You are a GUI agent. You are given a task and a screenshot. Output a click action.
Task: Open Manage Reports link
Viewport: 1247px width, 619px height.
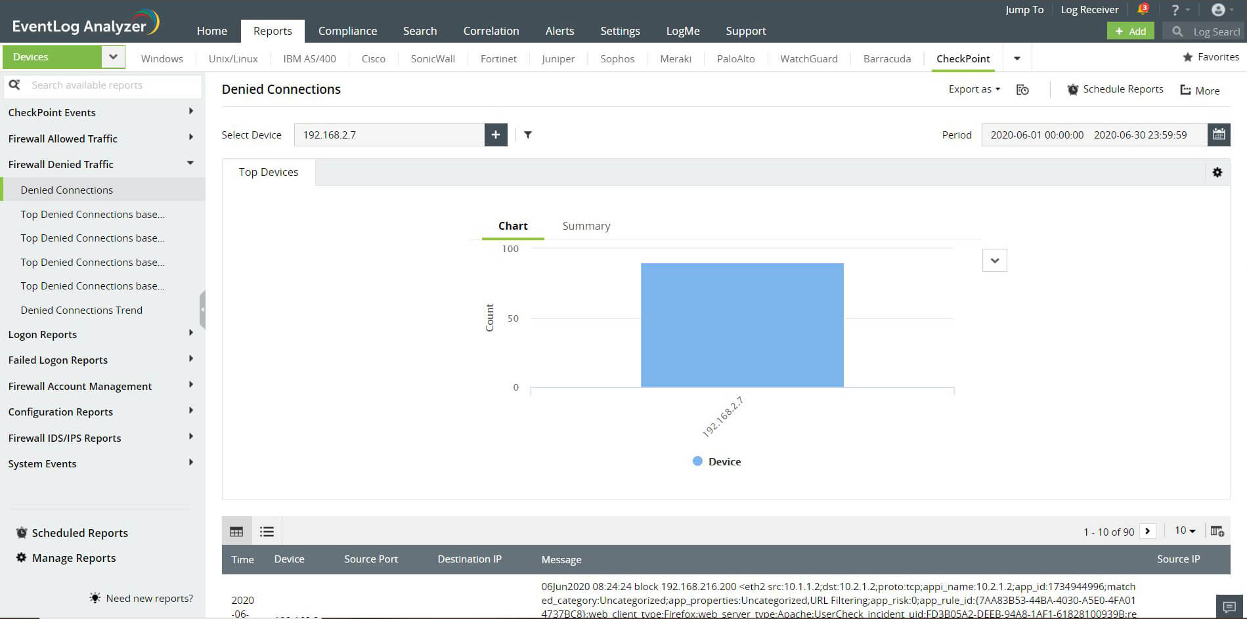[x=66, y=558]
